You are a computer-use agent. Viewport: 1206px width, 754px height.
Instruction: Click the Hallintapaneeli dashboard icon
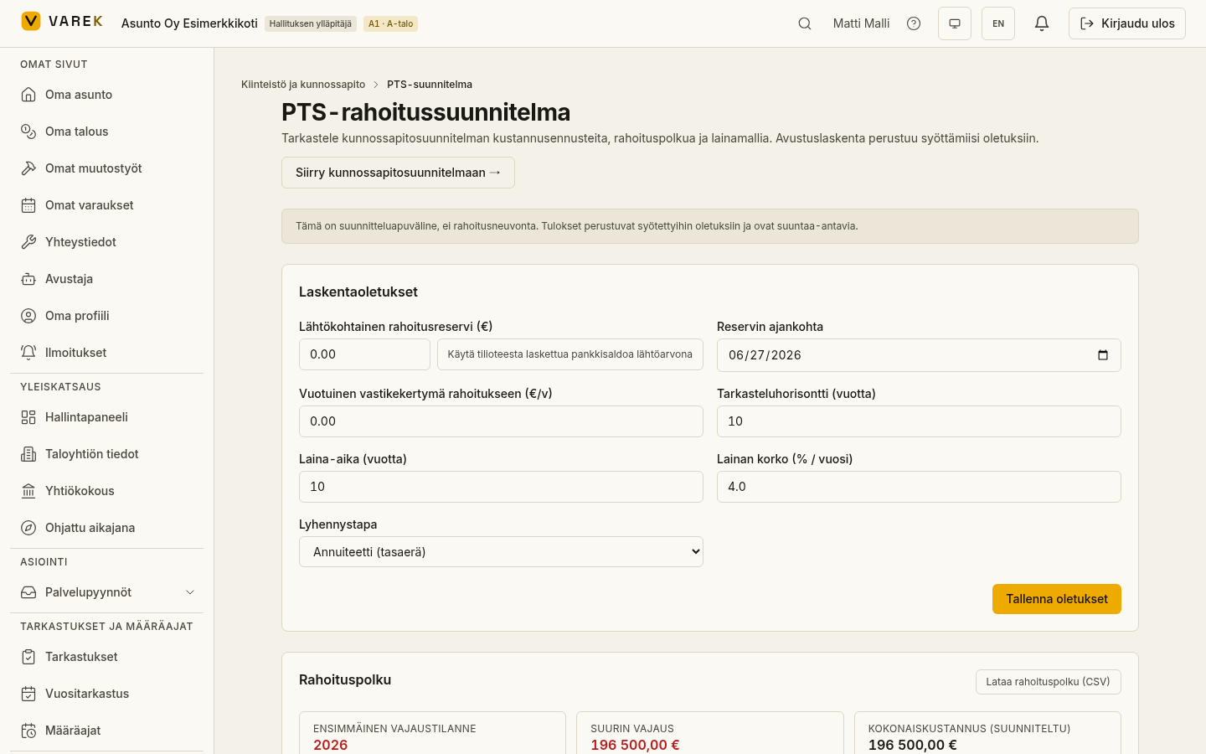tap(28, 417)
